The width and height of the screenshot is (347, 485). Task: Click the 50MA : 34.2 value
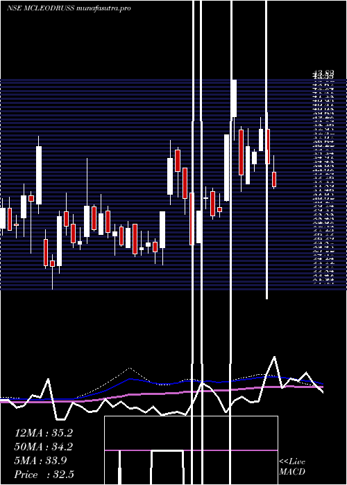pos(44,447)
